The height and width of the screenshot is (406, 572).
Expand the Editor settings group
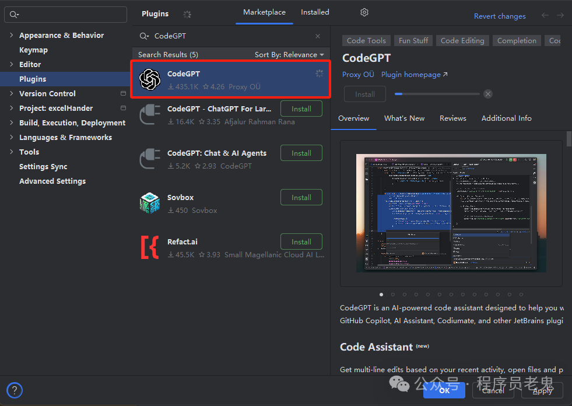pos(11,64)
